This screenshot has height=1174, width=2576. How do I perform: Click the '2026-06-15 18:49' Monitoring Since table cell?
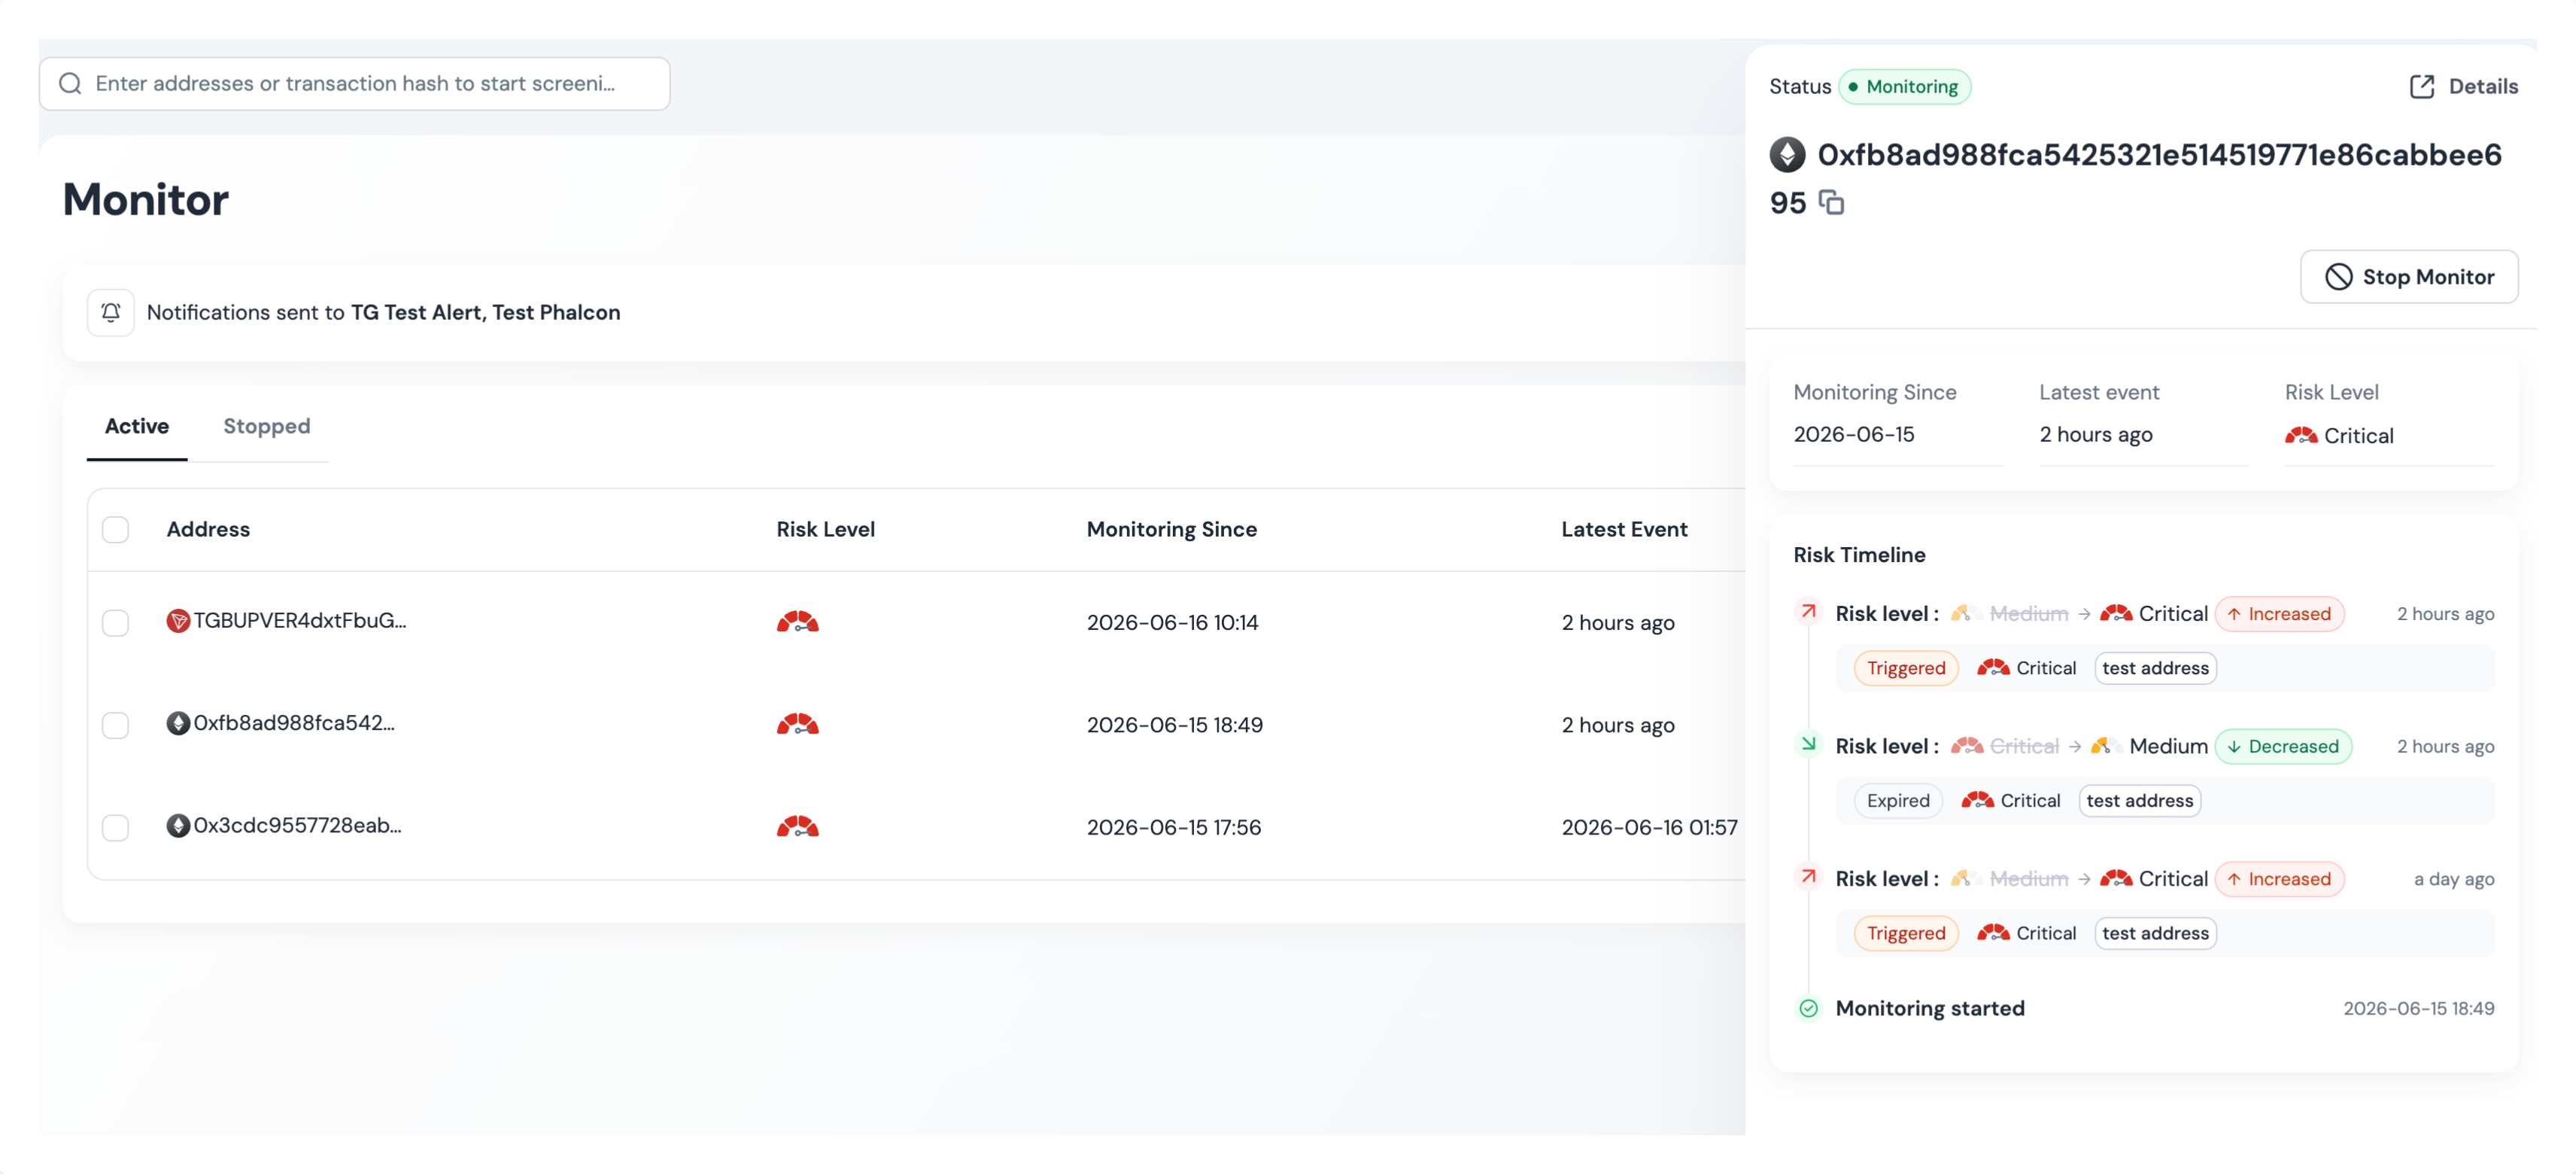[1174, 725]
